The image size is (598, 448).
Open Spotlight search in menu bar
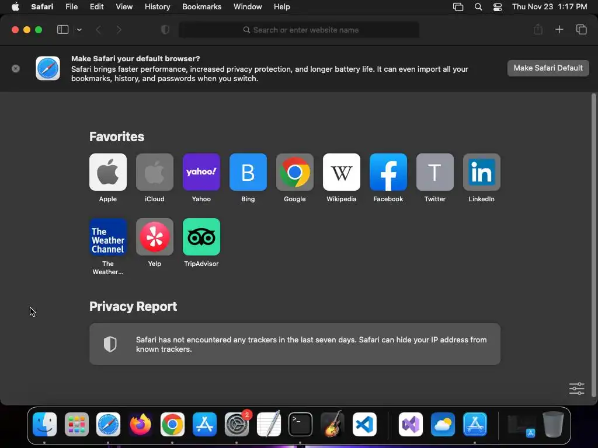coord(478,7)
